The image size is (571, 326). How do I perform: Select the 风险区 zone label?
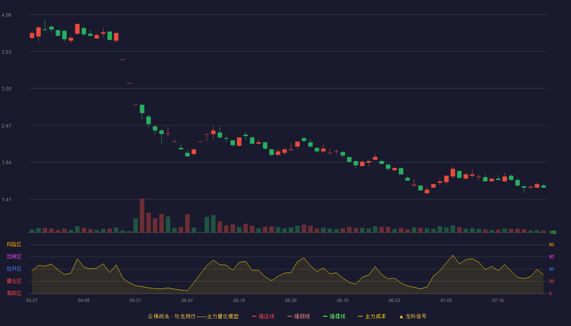pyautogui.click(x=14, y=244)
